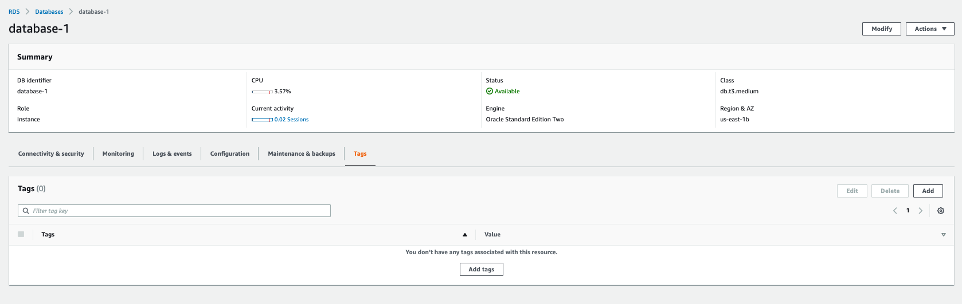Open Databases breadcrumb link

(49, 11)
